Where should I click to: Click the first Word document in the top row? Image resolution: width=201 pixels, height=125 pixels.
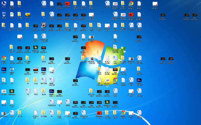(x=43, y=4)
